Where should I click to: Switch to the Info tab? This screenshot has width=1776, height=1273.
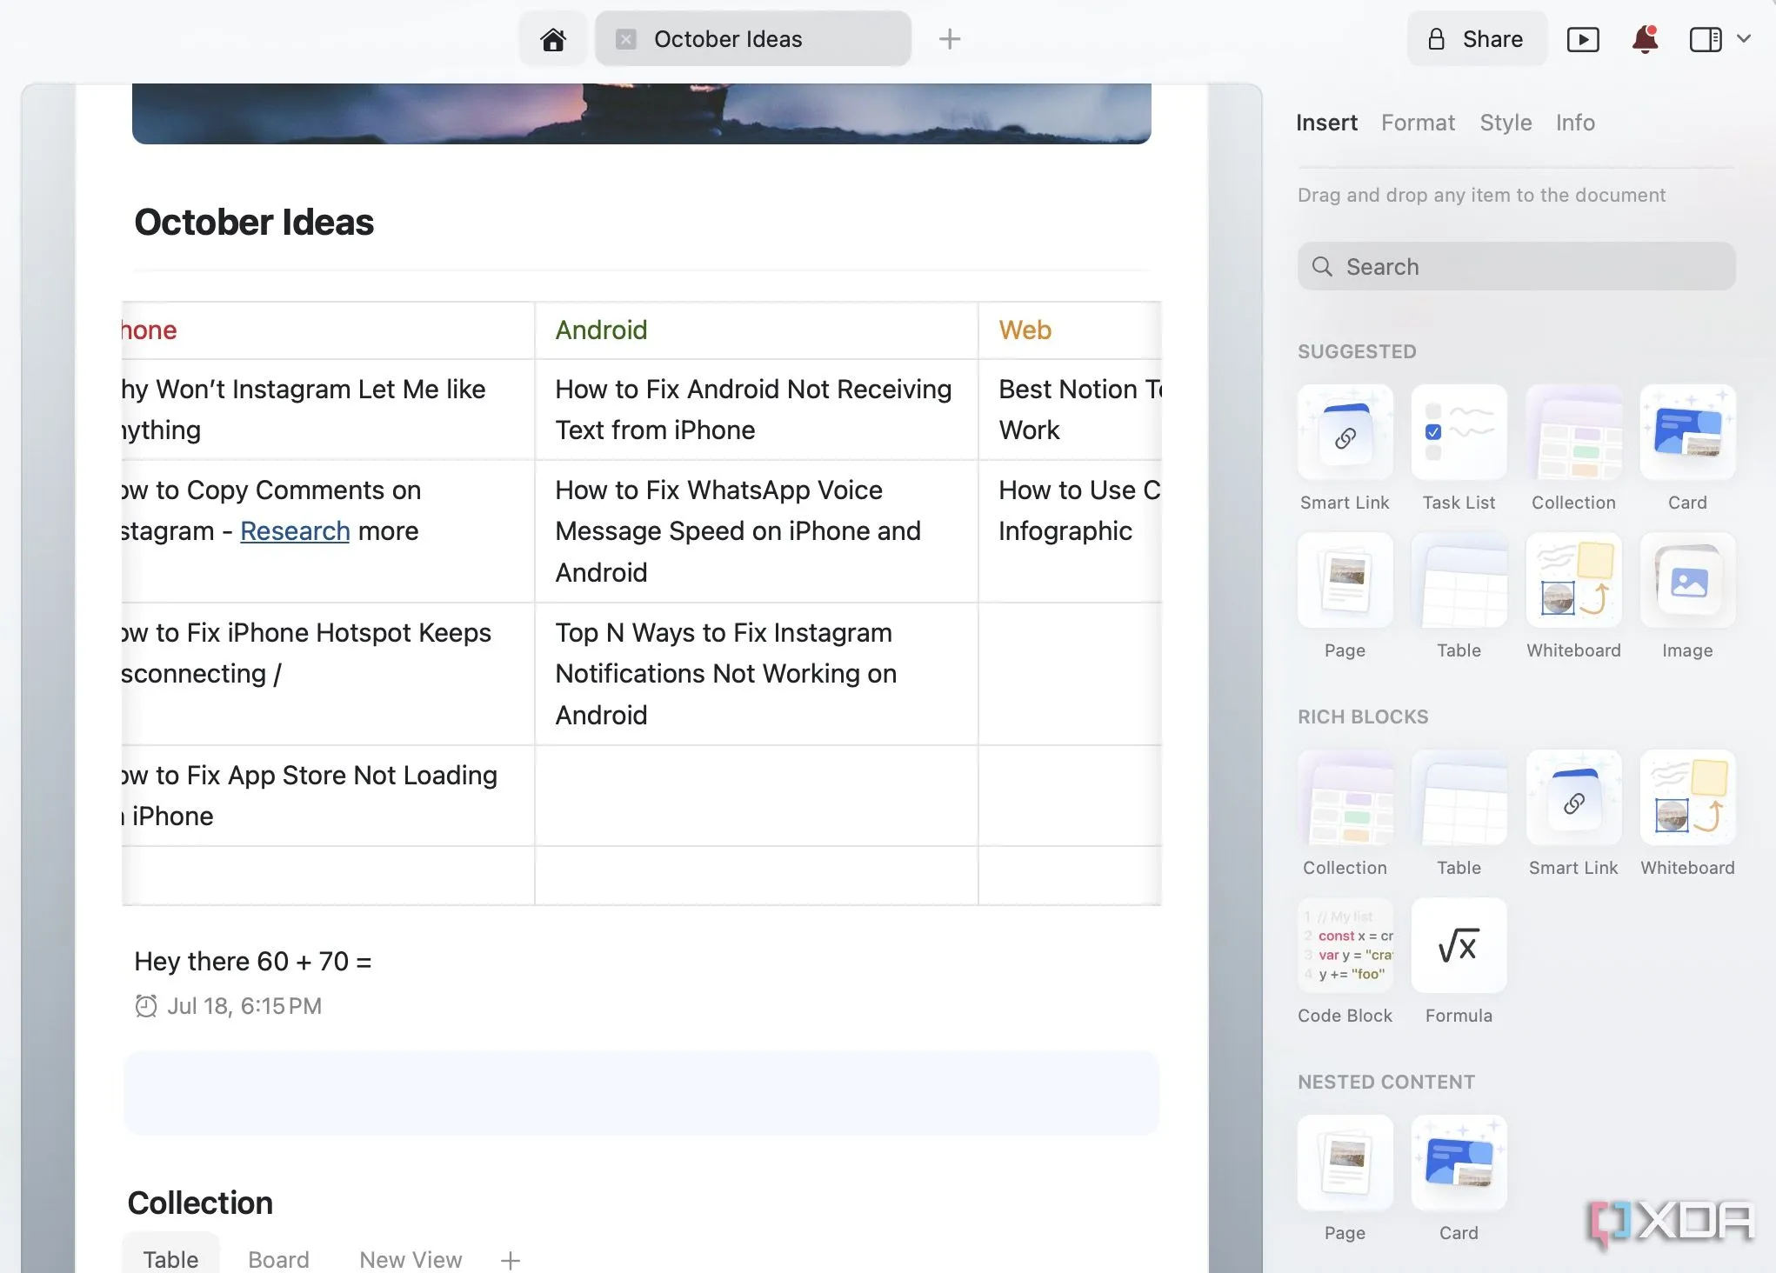(x=1575, y=123)
